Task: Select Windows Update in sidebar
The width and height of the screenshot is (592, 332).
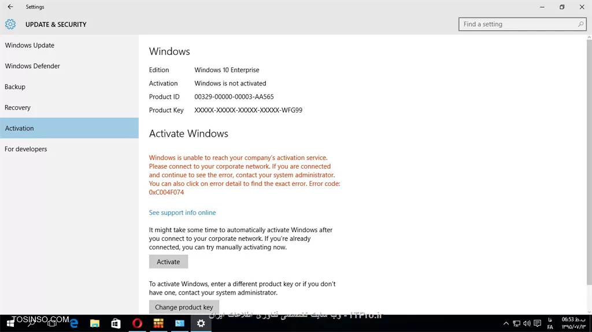Action: [69, 45]
